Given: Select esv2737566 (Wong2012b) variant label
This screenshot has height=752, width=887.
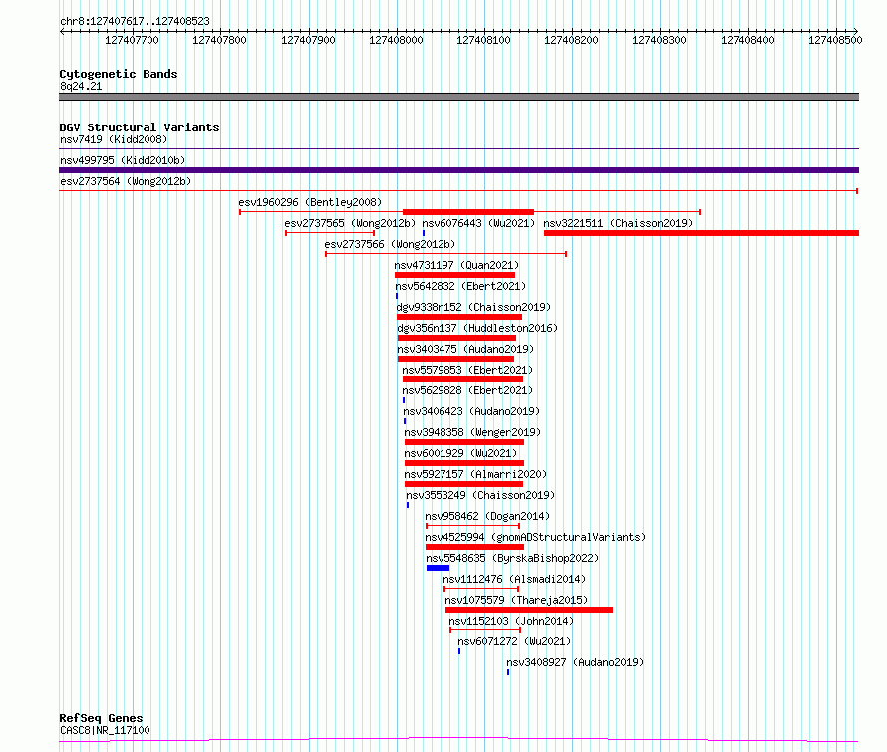Looking at the screenshot, I should 390,244.
